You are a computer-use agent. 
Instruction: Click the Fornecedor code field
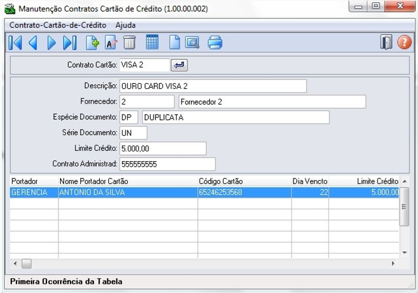(x=147, y=101)
